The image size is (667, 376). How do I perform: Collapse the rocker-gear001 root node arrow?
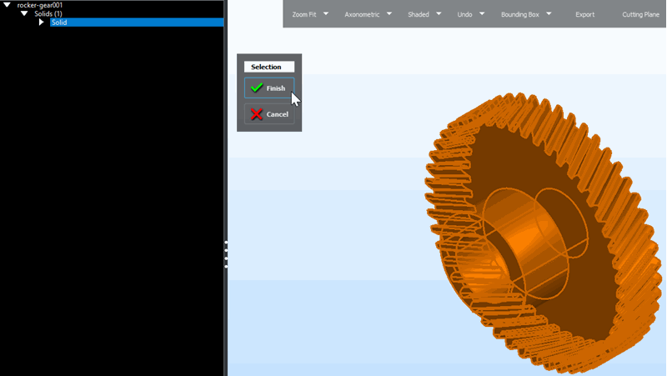coord(8,5)
